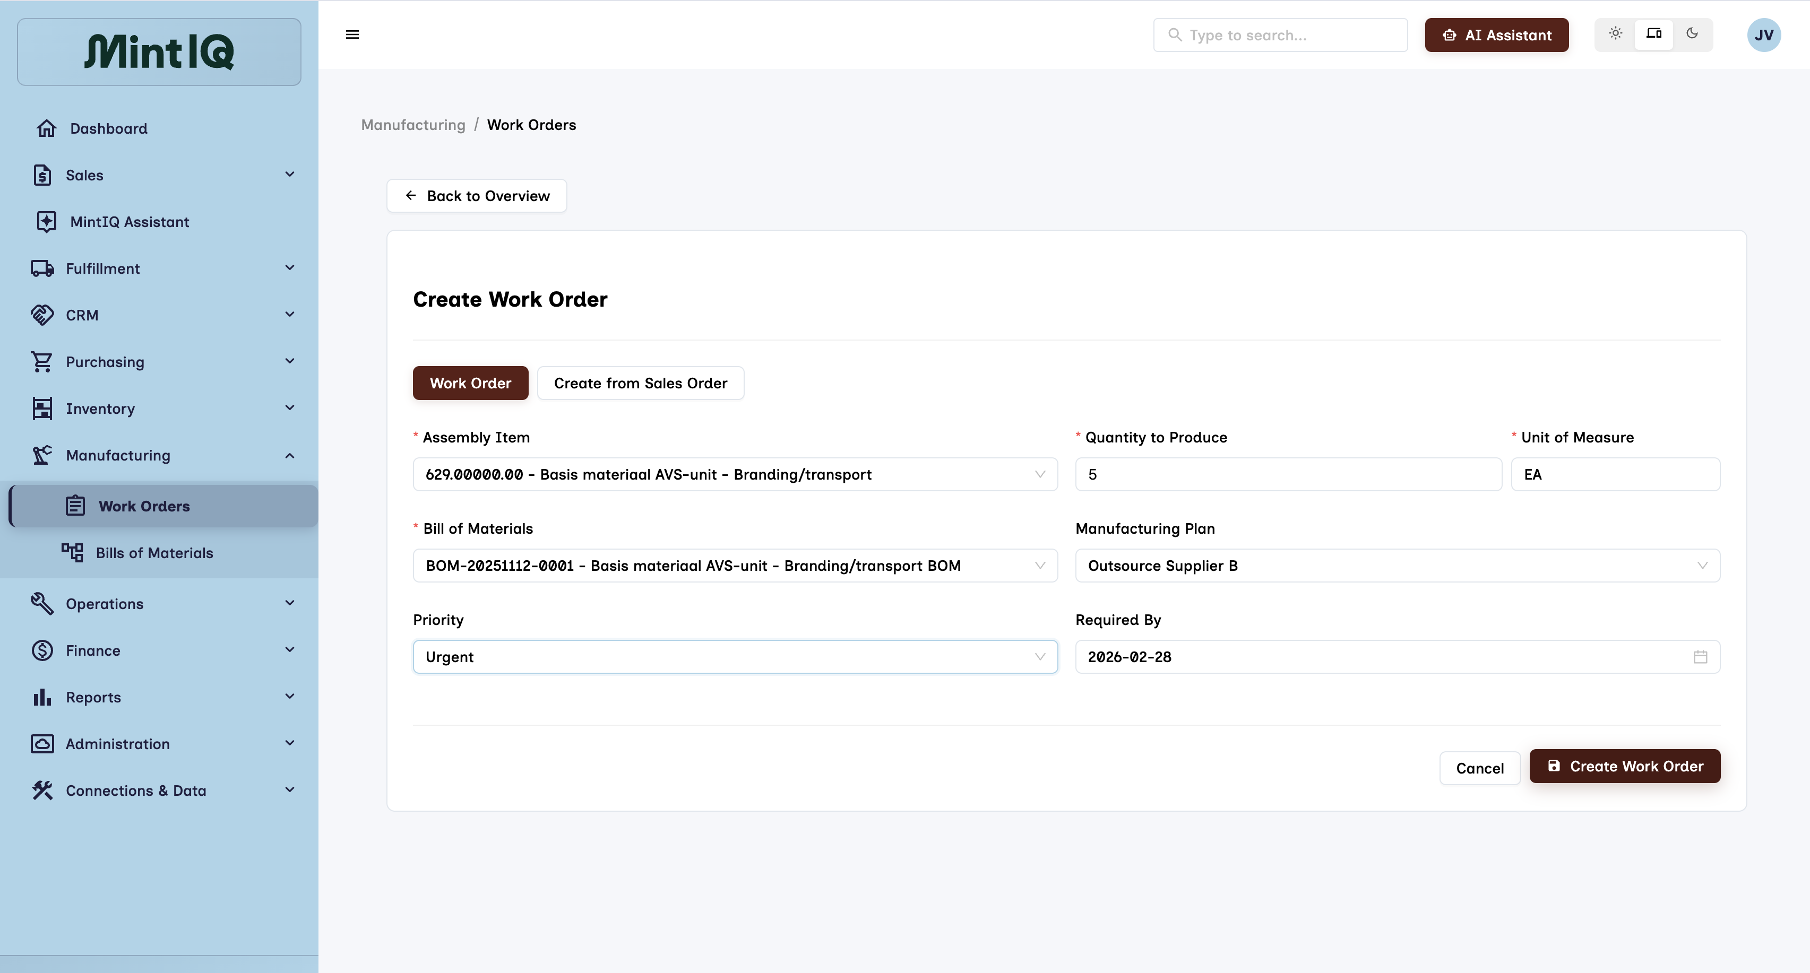Click the Purchasing cart icon
The width and height of the screenshot is (1810, 973).
(x=42, y=362)
